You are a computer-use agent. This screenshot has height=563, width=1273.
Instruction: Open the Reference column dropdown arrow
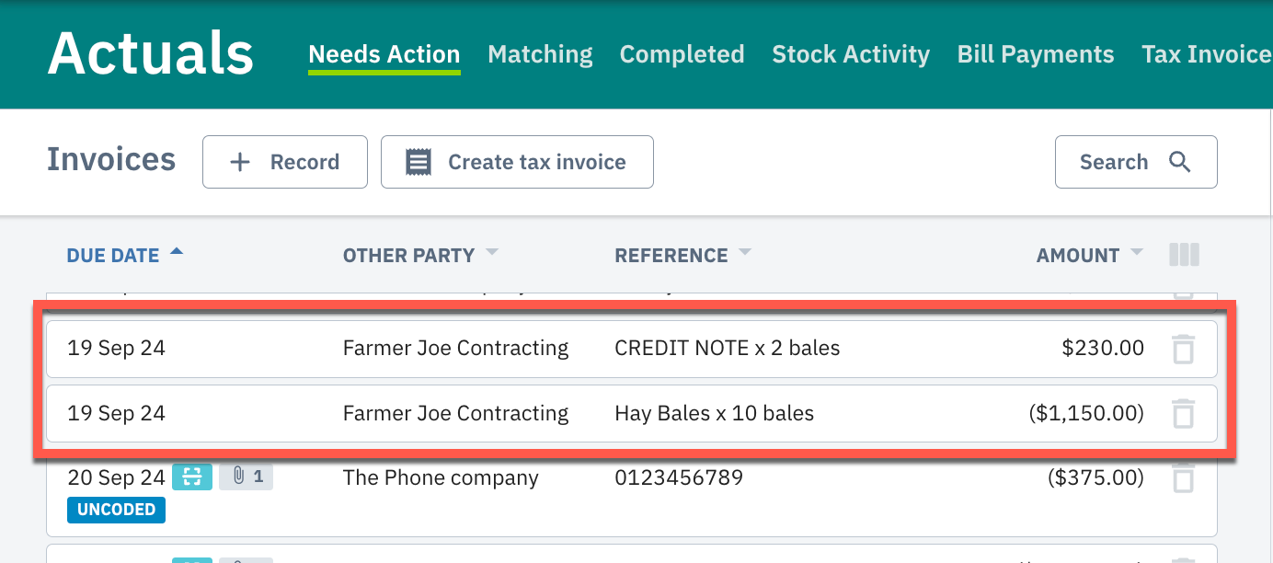click(744, 252)
